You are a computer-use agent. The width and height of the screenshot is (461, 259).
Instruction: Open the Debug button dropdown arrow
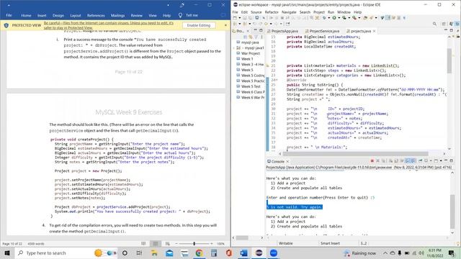point(328,17)
